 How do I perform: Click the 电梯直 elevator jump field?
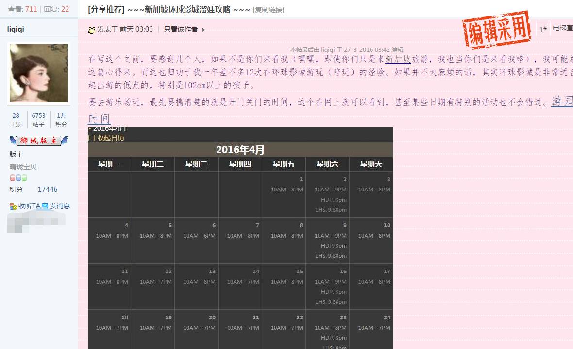(563, 28)
